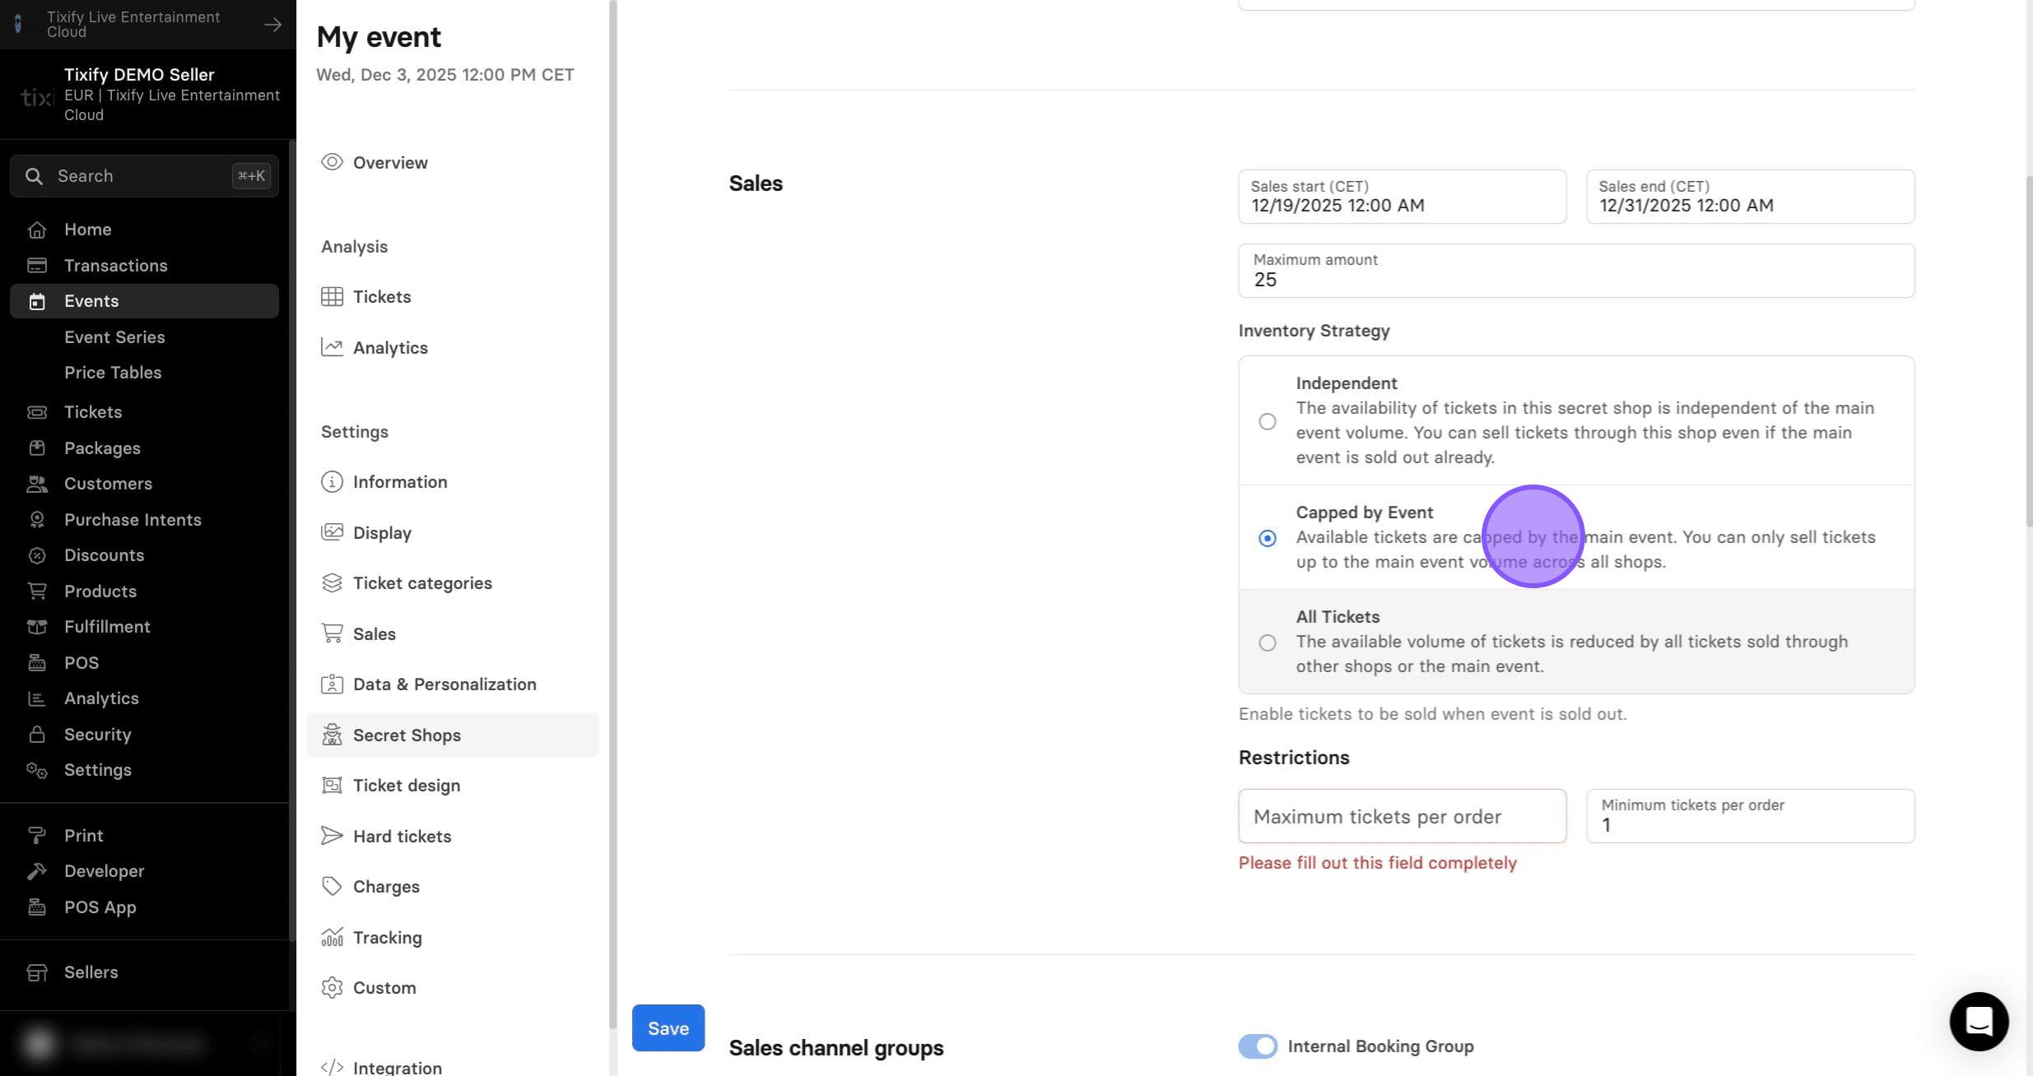Click the blue Save button
Screen dimensions: 2033x1076
(x=668, y=1027)
